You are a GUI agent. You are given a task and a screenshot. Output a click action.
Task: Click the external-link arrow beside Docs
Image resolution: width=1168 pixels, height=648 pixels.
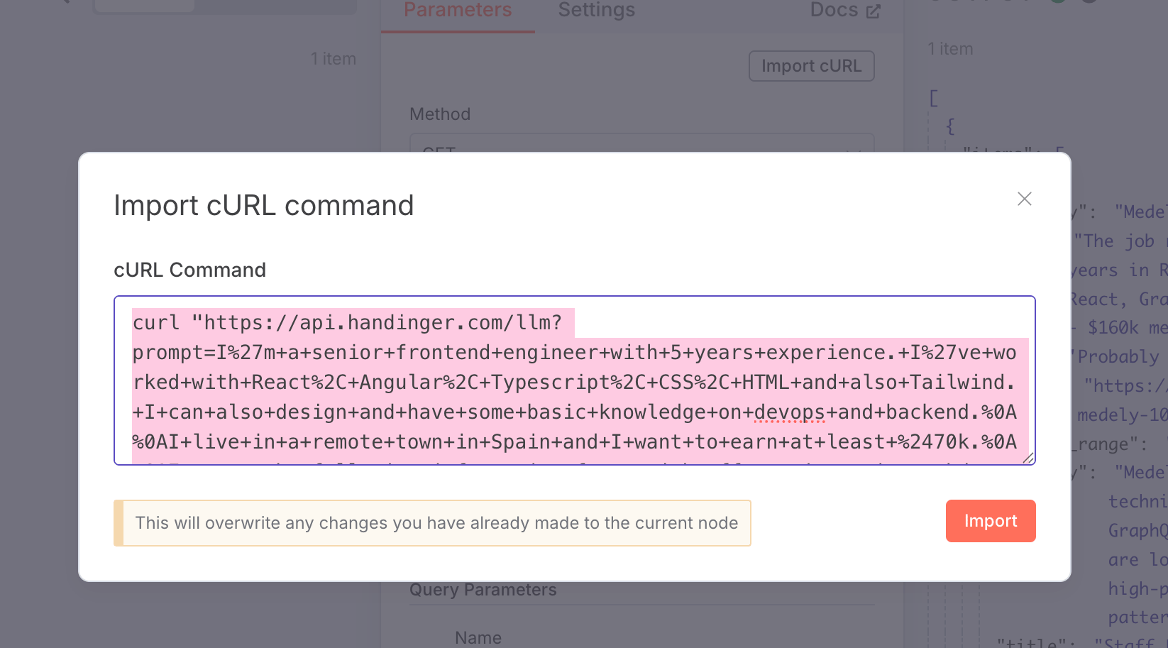(873, 9)
